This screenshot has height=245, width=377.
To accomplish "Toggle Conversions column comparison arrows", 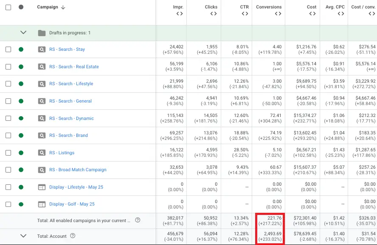I will pyautogui.click(x=278, y=14).
